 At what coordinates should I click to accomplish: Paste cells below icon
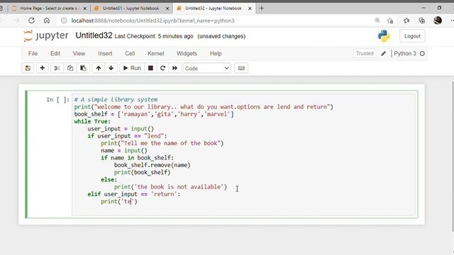pyautogui.click(x=83, y=68)
